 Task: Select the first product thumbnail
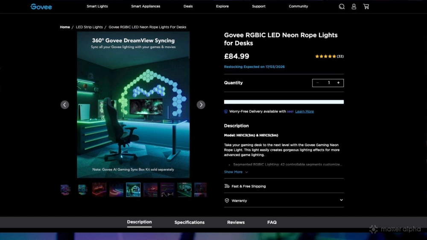(x=65, y=190)
